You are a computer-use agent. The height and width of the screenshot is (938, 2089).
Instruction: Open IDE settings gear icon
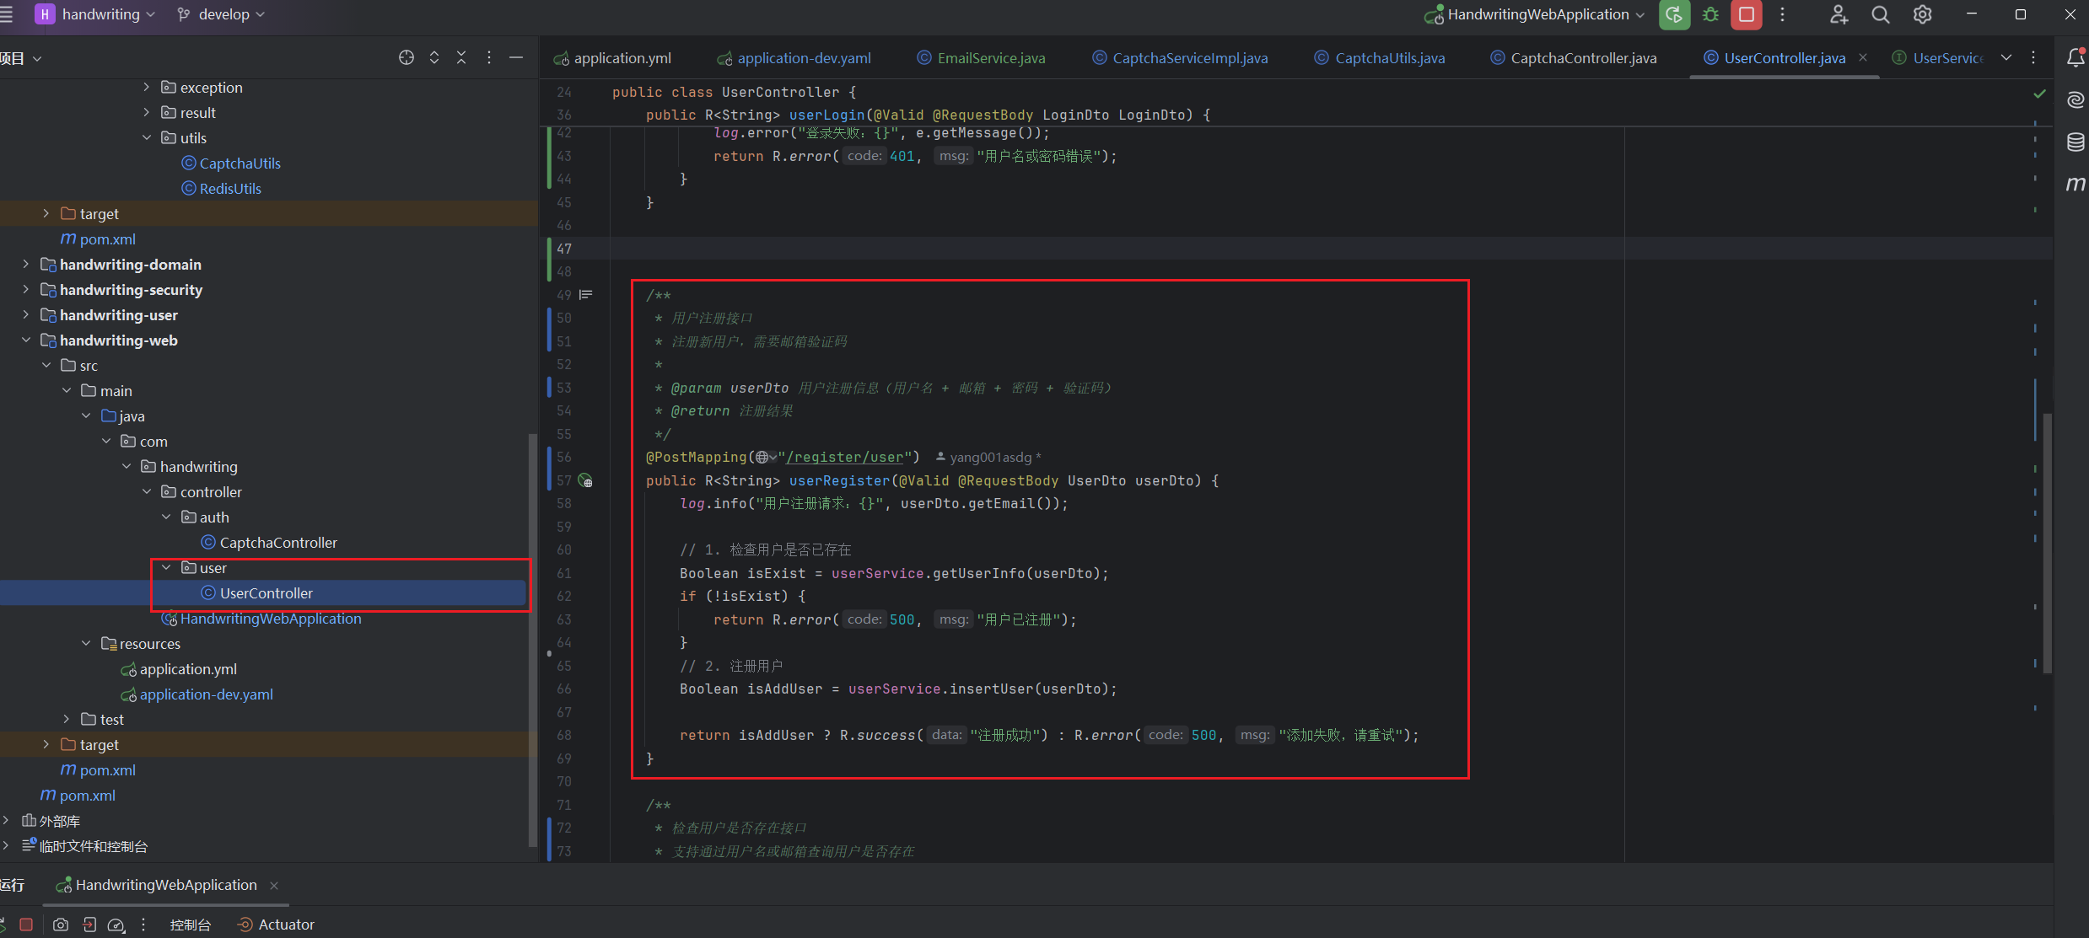1922,14
